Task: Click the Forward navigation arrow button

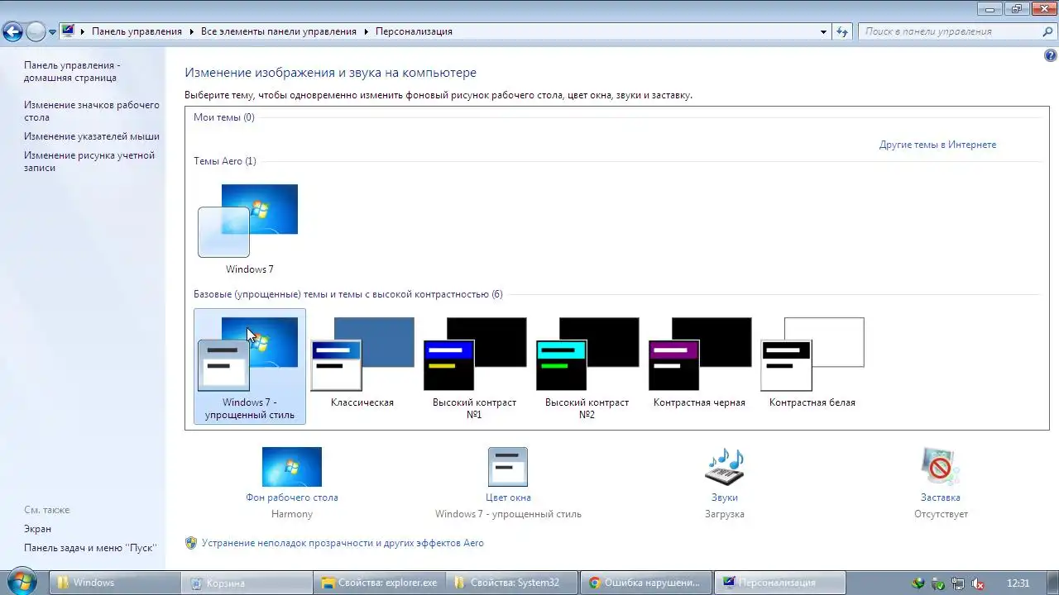Action: pyautogui.click(x=36, y=32)
